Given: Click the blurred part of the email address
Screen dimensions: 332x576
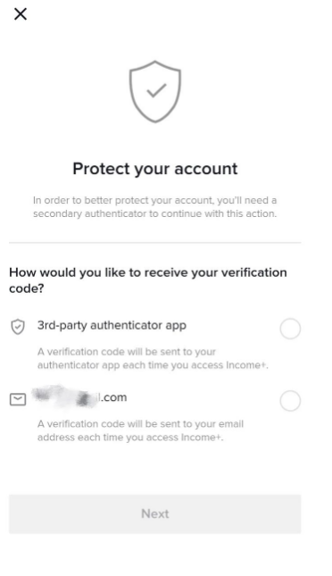Looking at the screenshot, I should [65, 397].
